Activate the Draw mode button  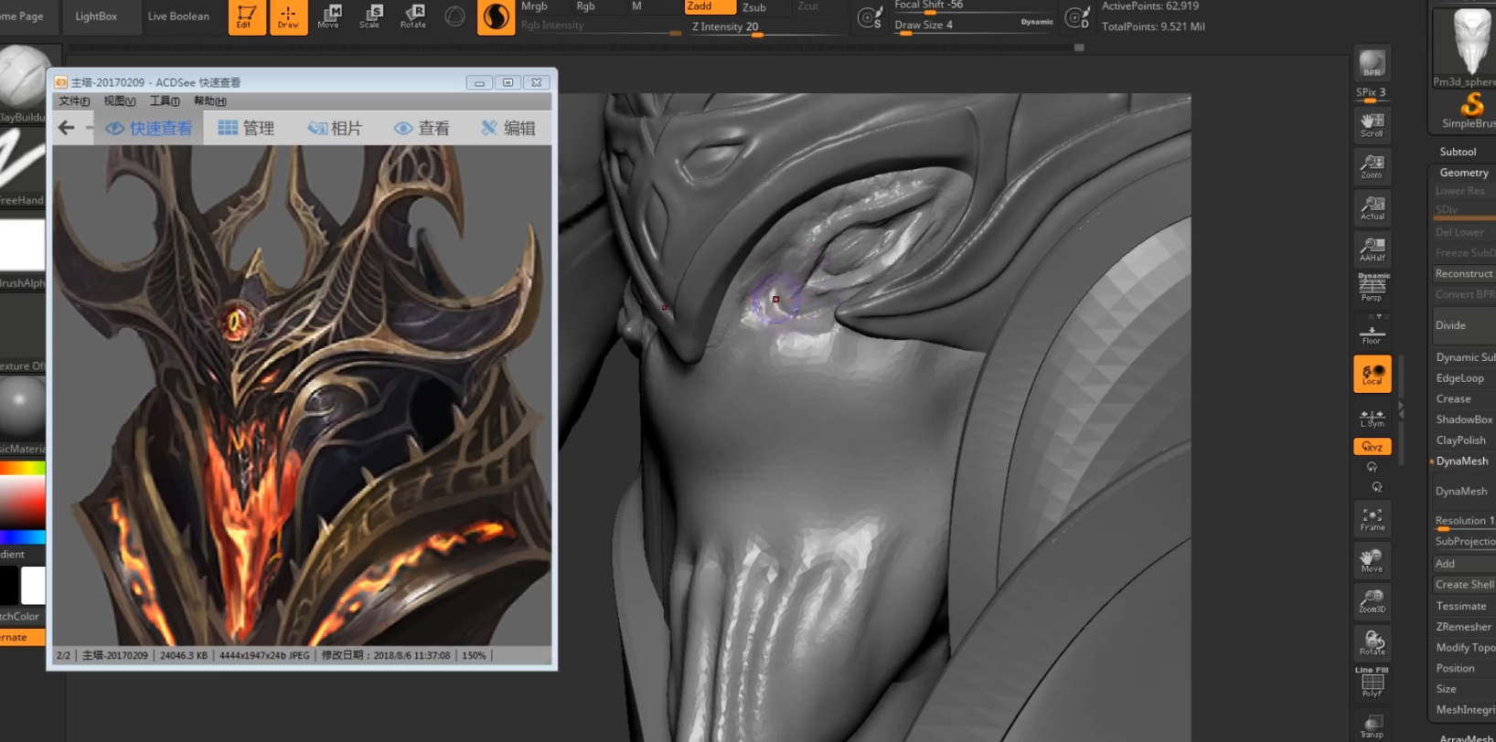click(x=288, y=17)
